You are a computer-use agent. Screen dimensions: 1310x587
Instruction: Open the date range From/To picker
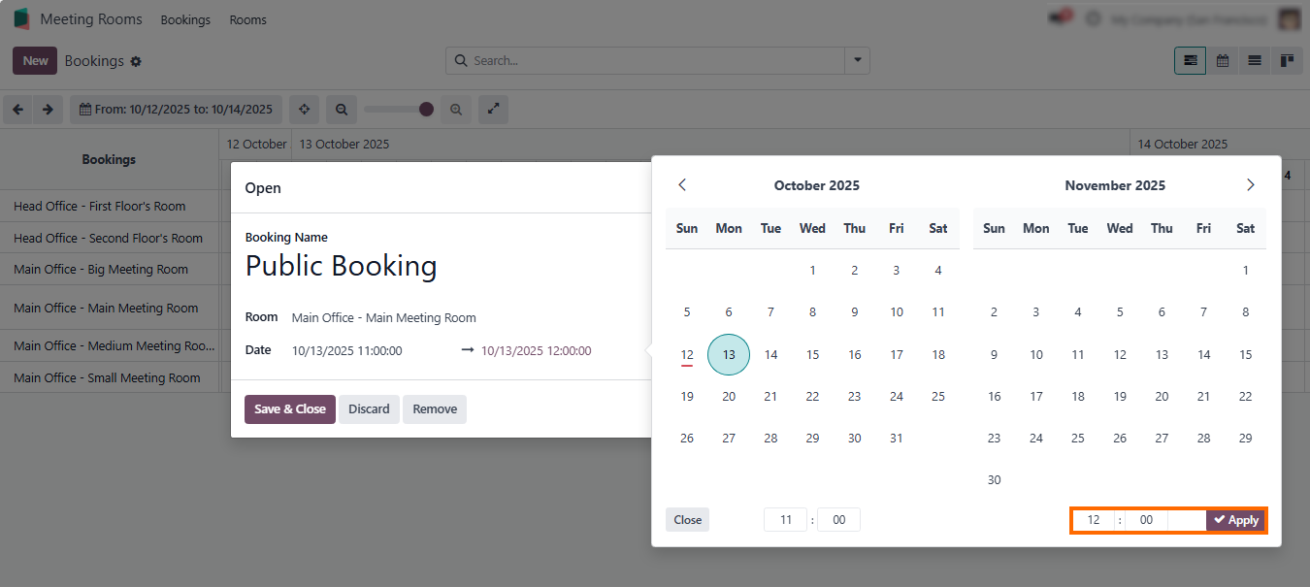(176, 110)
